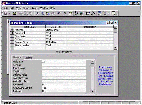Image resolution: width=142 pixels, height=105 pixels.
Task: Select the Gender row selector
Action: coord(12,39)
